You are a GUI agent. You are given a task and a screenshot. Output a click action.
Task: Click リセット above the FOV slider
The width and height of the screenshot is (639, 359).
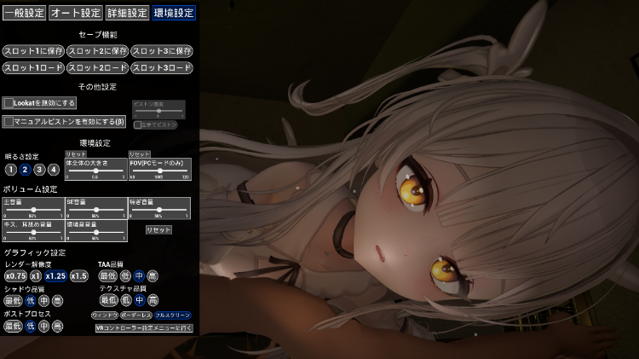(140, 154)
